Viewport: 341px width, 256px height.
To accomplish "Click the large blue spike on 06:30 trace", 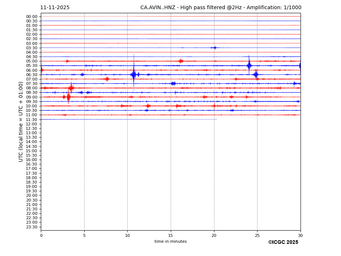I will 134,74.
